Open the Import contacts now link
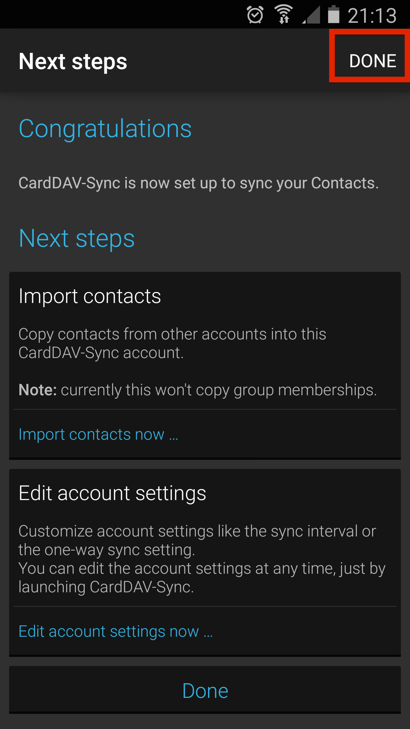Viewport: 410px width, 729px height. (x=98, y=434)
